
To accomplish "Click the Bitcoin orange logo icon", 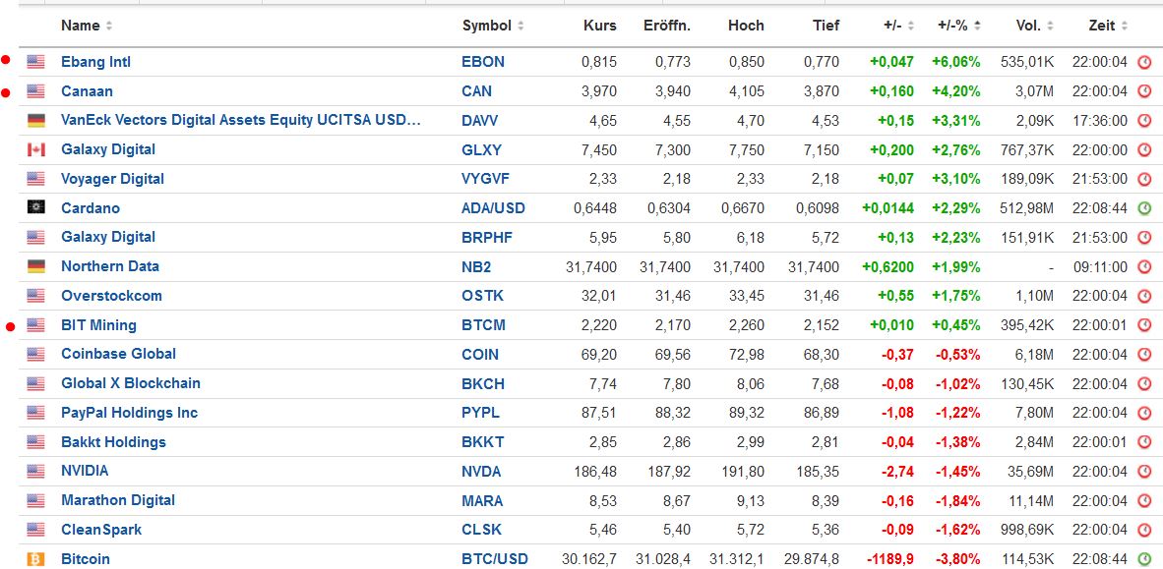I will click(x=36, y=559).
